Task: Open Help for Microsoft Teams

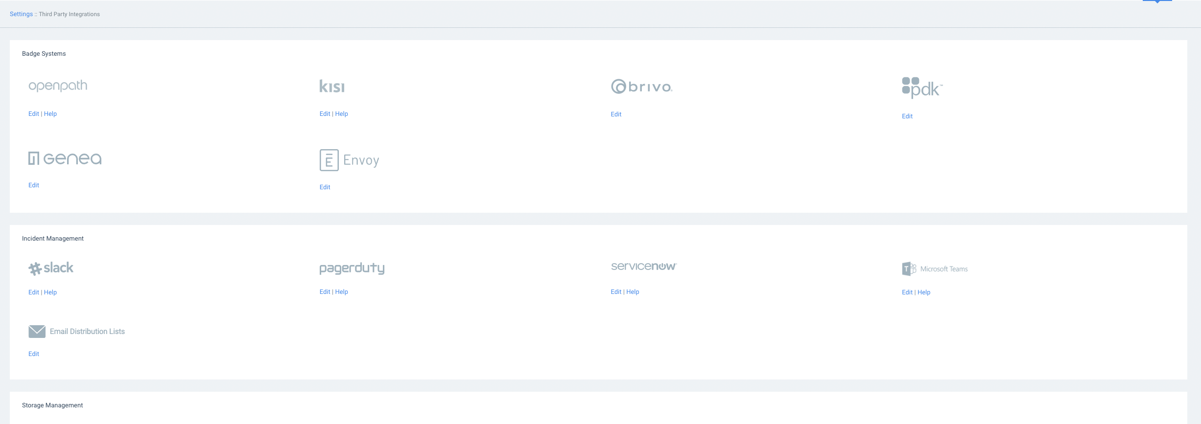Action: pos(924,292)
